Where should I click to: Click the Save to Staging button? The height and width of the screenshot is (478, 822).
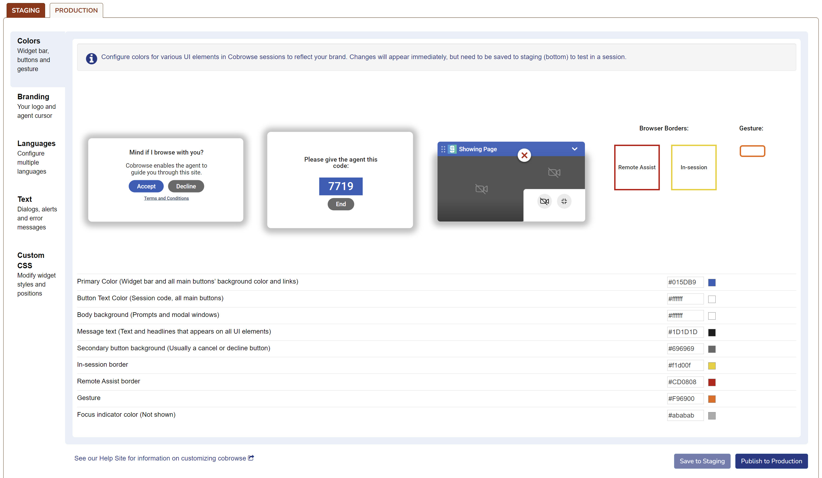click(x=702, y=461)
